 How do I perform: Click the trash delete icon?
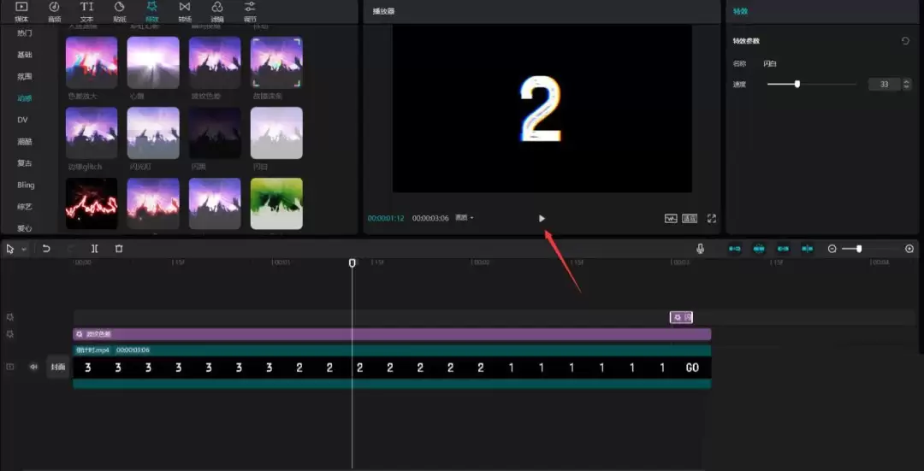[x=119, y=249]
